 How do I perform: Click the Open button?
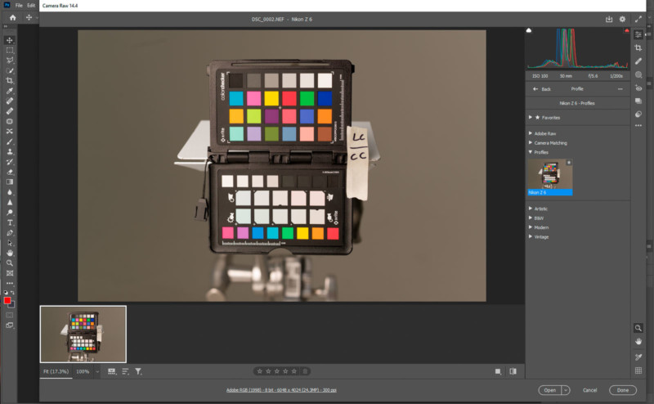point(549,390)
